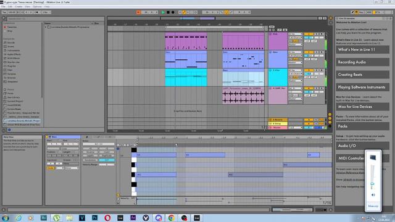Open the Creating Beats lesson

click(x=362, y=75)
